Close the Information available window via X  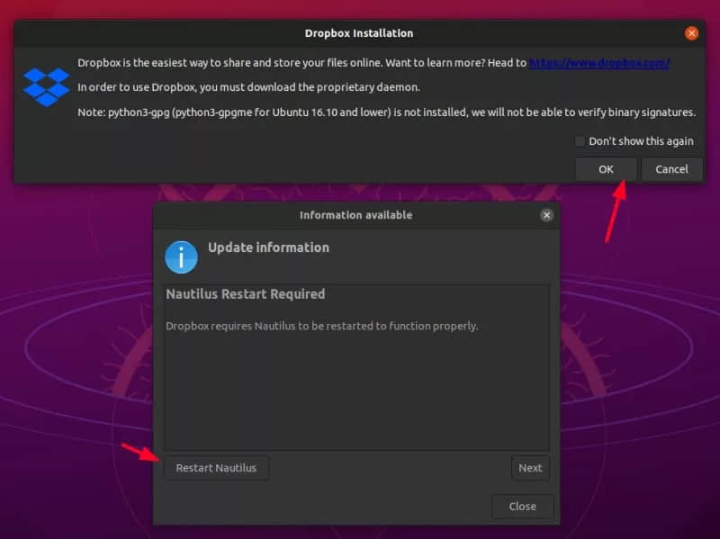tap(546, 215)
